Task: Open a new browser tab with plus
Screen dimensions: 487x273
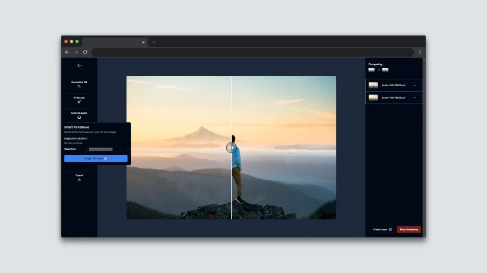Action: (x=154, y=42)
